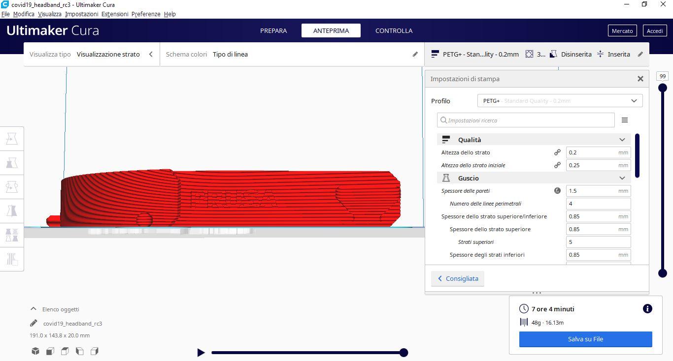Click the color scheme edit pencil
The width and height of the screenshot is (673, 361).
click(x=415, y=54)
